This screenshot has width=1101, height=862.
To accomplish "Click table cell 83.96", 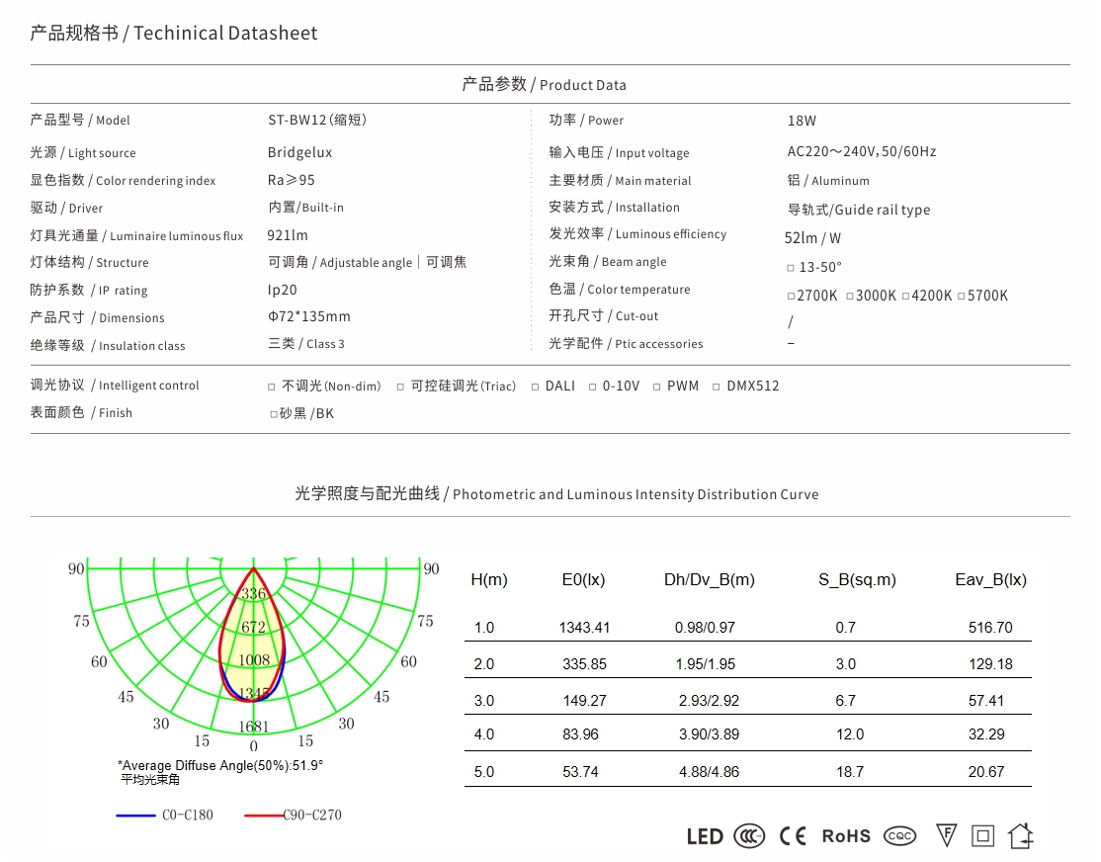I will click(580, 734).
